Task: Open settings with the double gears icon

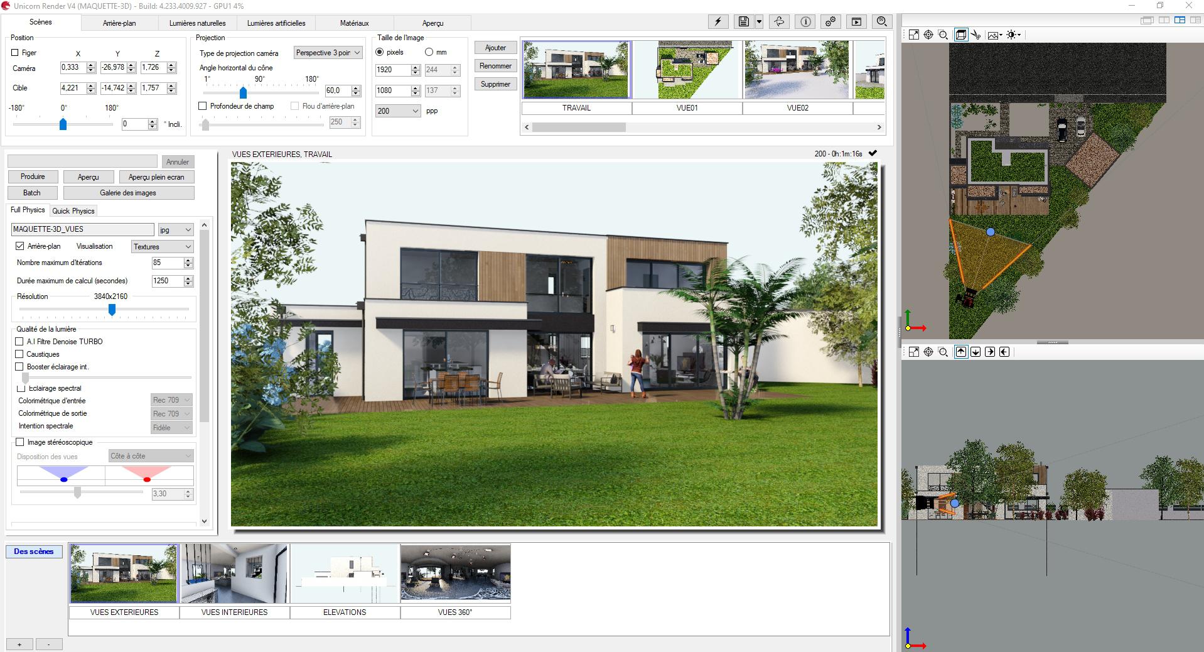Action: coord(830,22)
